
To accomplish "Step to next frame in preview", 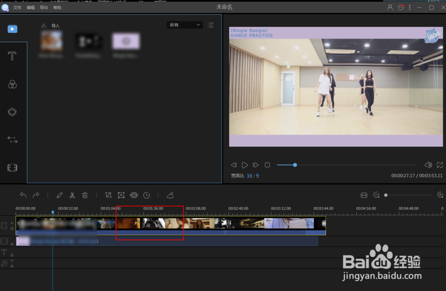I will [x=256, y=165].
